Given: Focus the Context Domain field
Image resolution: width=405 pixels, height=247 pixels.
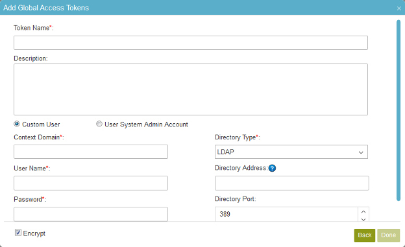Looking at the screenshot, I should point(91,152).
